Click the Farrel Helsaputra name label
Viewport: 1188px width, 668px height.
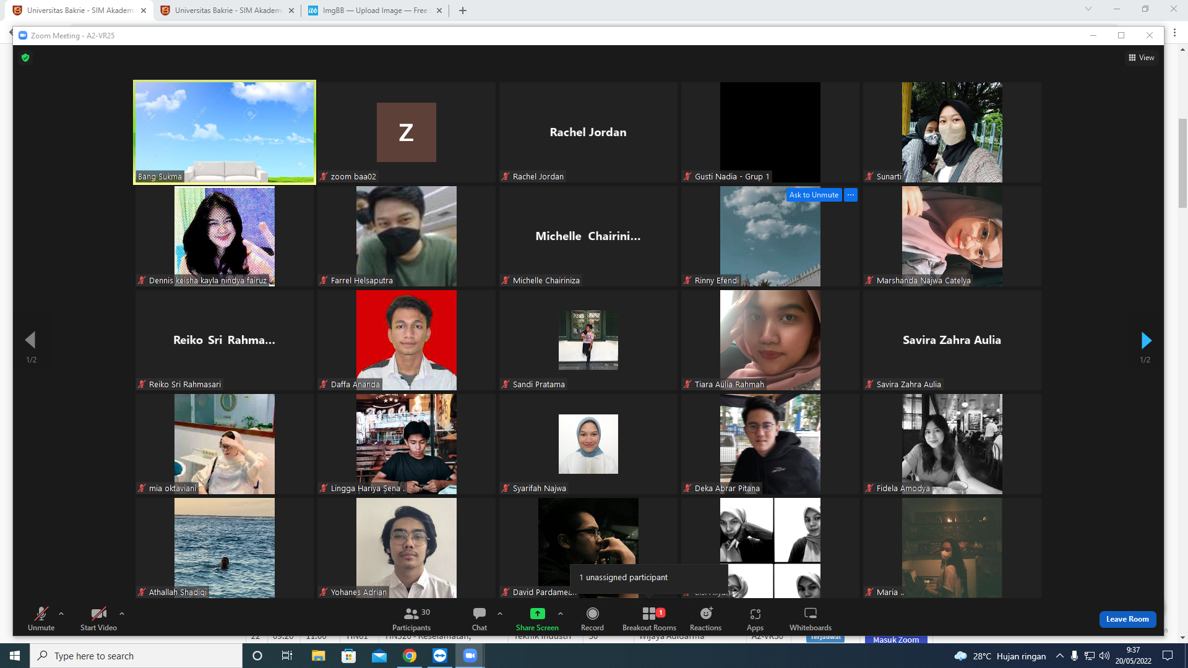[x=362, y=281]
